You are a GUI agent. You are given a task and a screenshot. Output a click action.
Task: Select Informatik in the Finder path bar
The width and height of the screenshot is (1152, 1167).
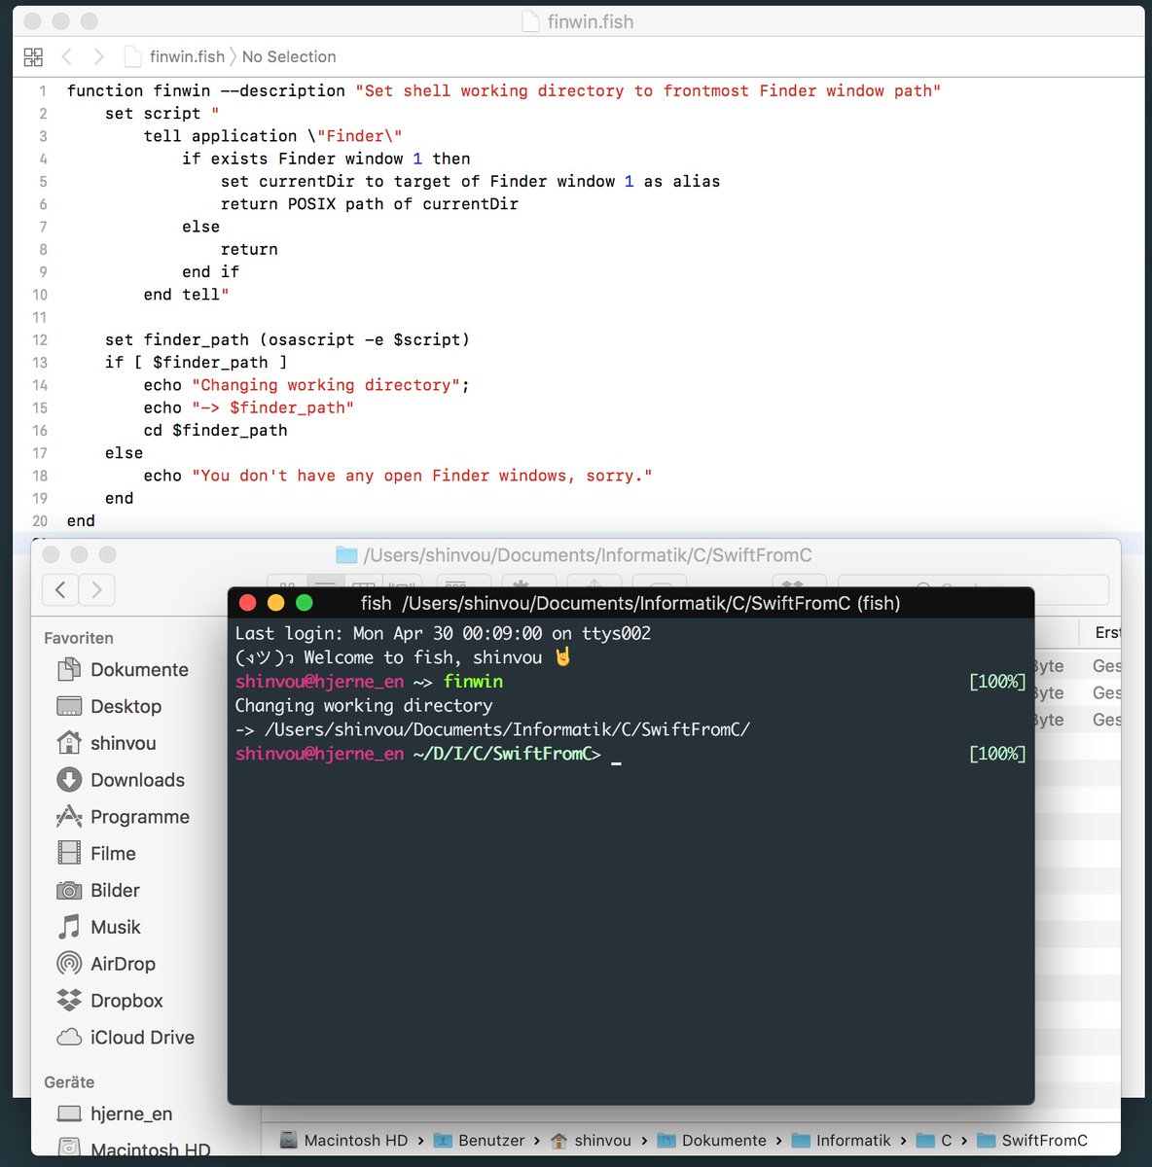(x=842, y=1141)
